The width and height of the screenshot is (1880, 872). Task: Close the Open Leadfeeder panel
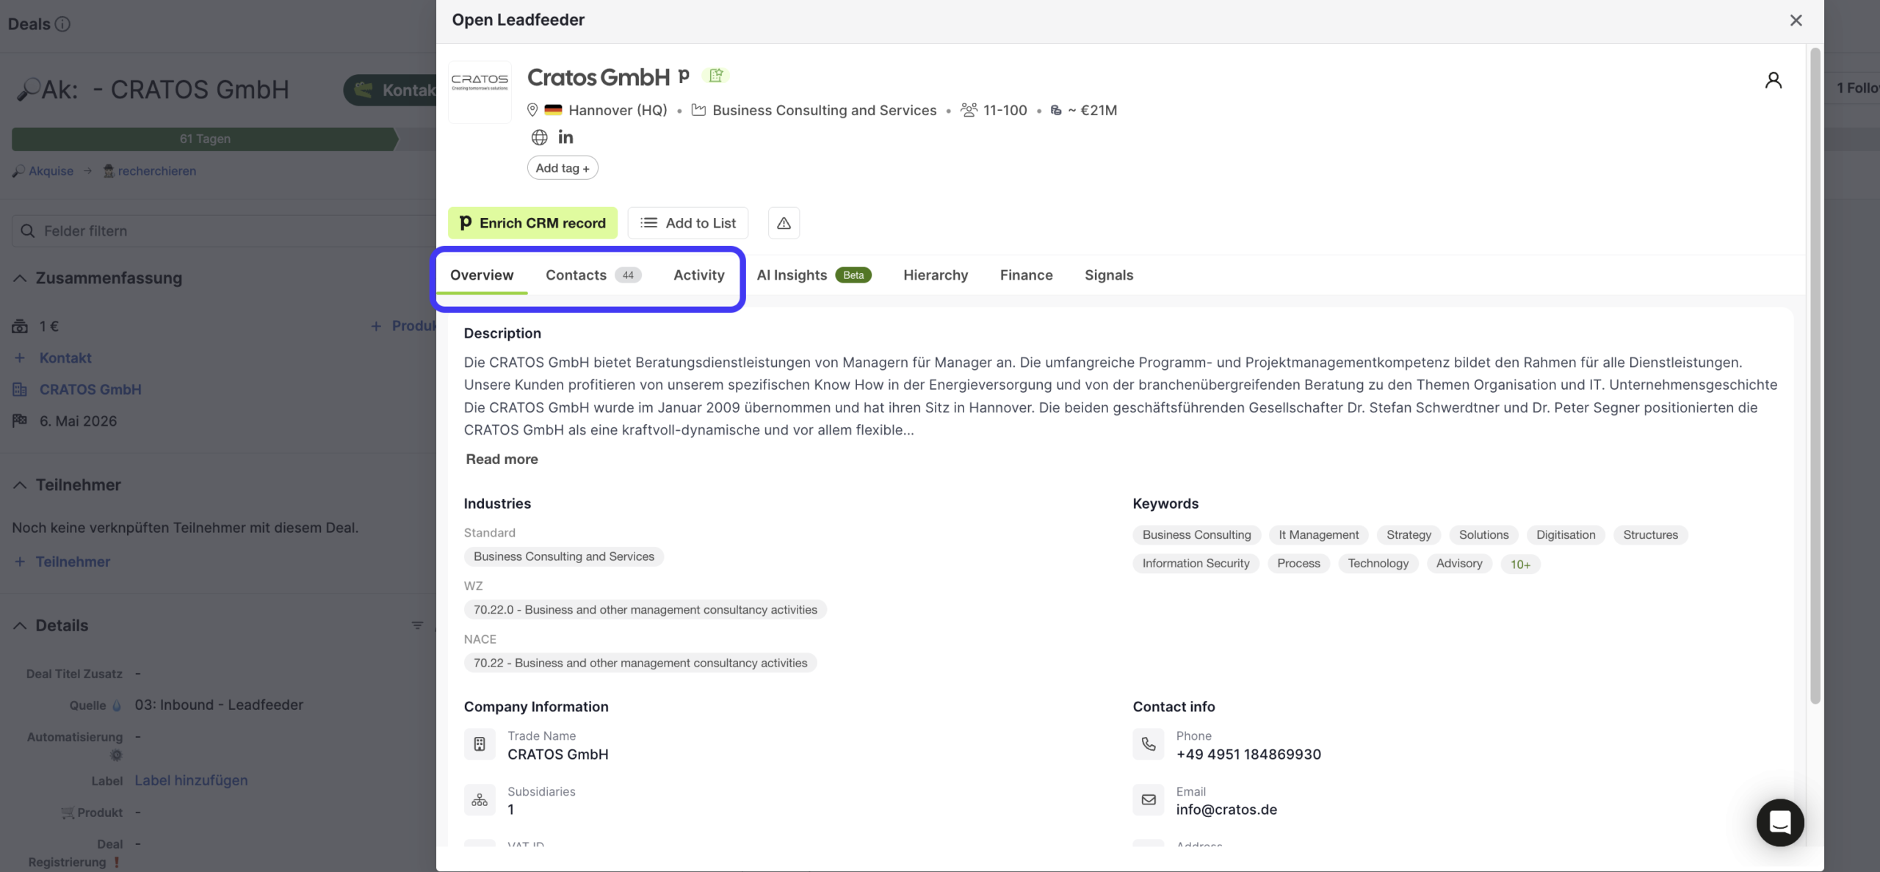[1796, 21]
